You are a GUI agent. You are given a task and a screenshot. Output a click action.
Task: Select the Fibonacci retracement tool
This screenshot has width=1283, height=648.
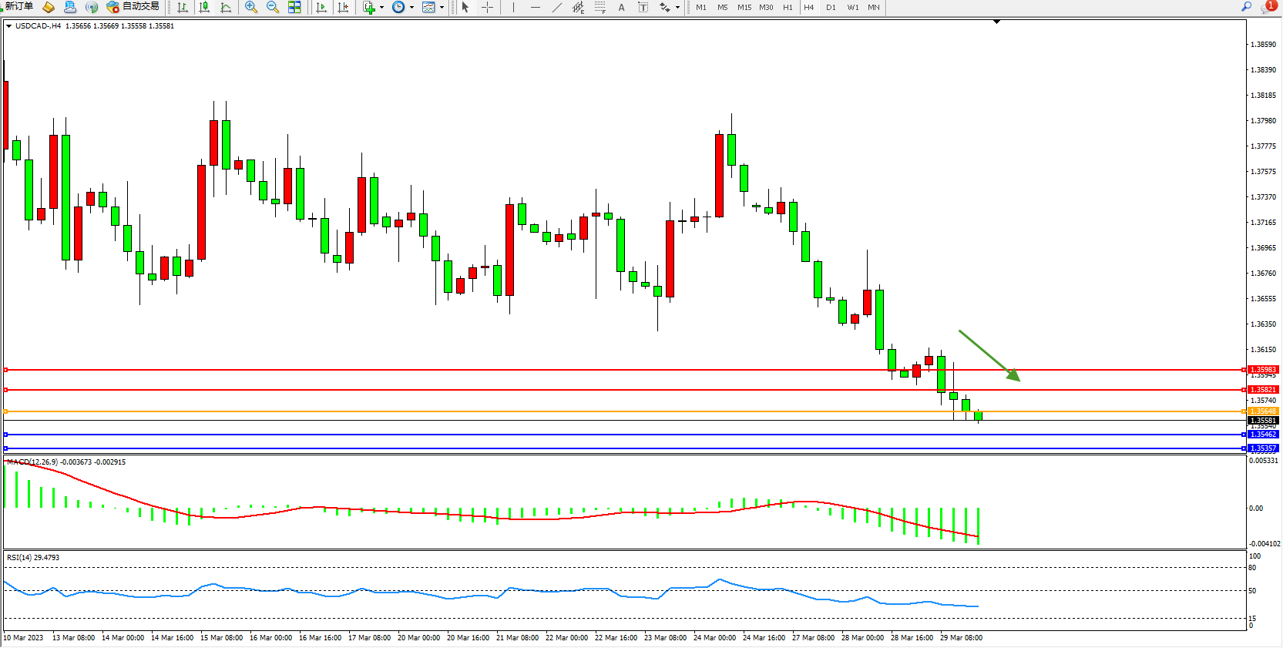[x=600, y=7]
